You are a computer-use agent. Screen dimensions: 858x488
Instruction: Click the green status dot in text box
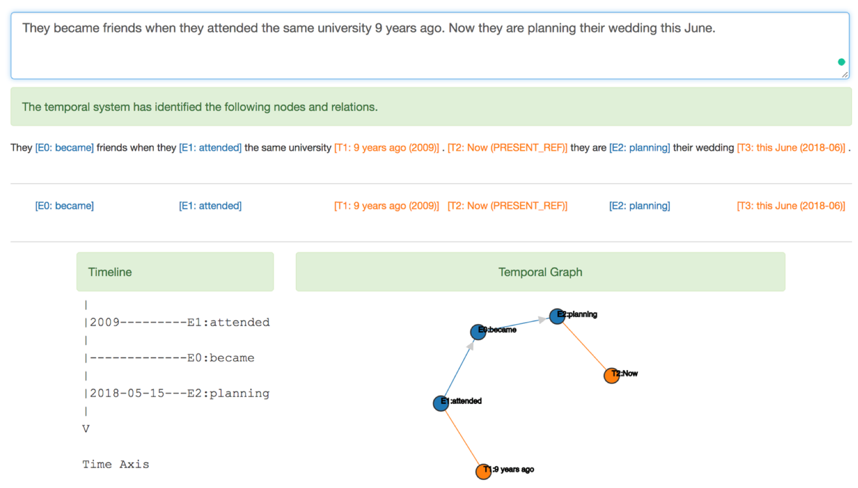click(x=841, y=62)
